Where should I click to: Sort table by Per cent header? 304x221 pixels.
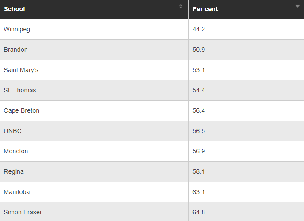click(x=205, y=9)
